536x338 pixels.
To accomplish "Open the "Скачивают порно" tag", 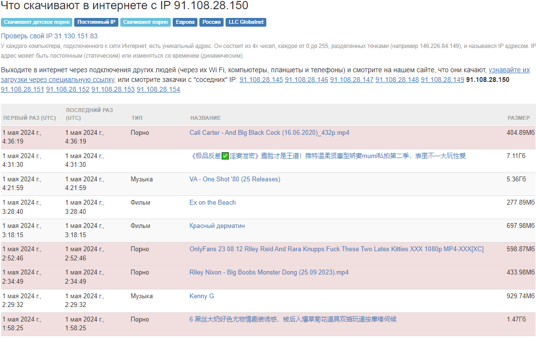I will coord(146,22).
